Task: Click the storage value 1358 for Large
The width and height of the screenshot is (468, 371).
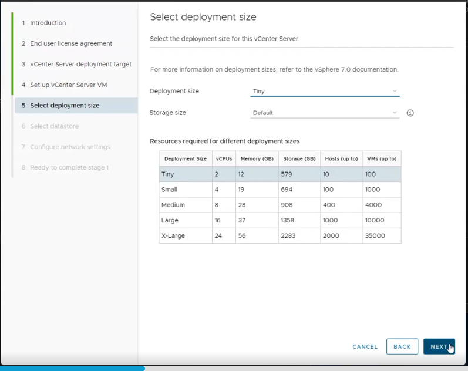Action: (x=287, y=220)
